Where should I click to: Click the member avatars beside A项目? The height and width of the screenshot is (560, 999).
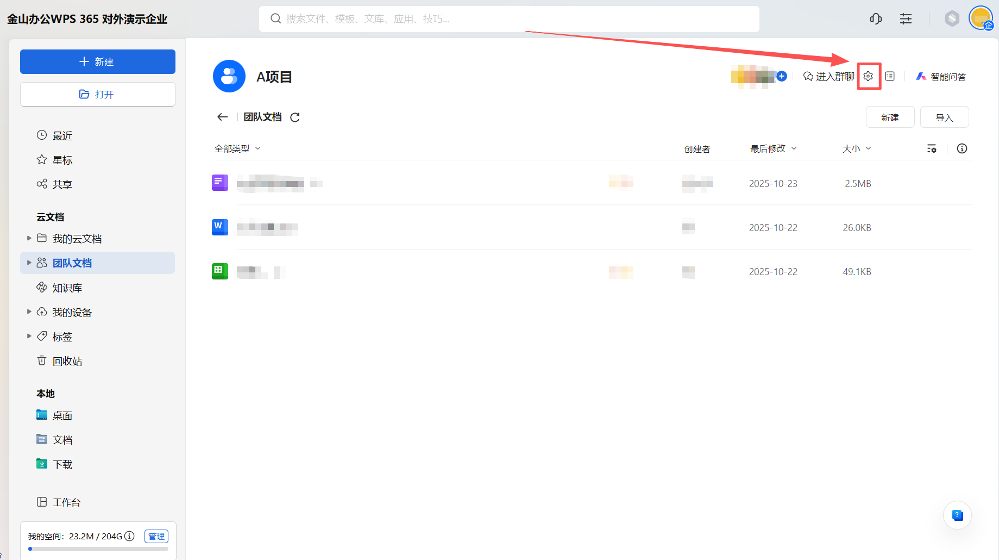coord(753,76)
